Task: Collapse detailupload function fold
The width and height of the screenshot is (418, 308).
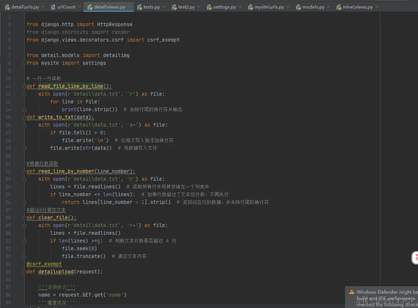Action: [x=24, y=272]
